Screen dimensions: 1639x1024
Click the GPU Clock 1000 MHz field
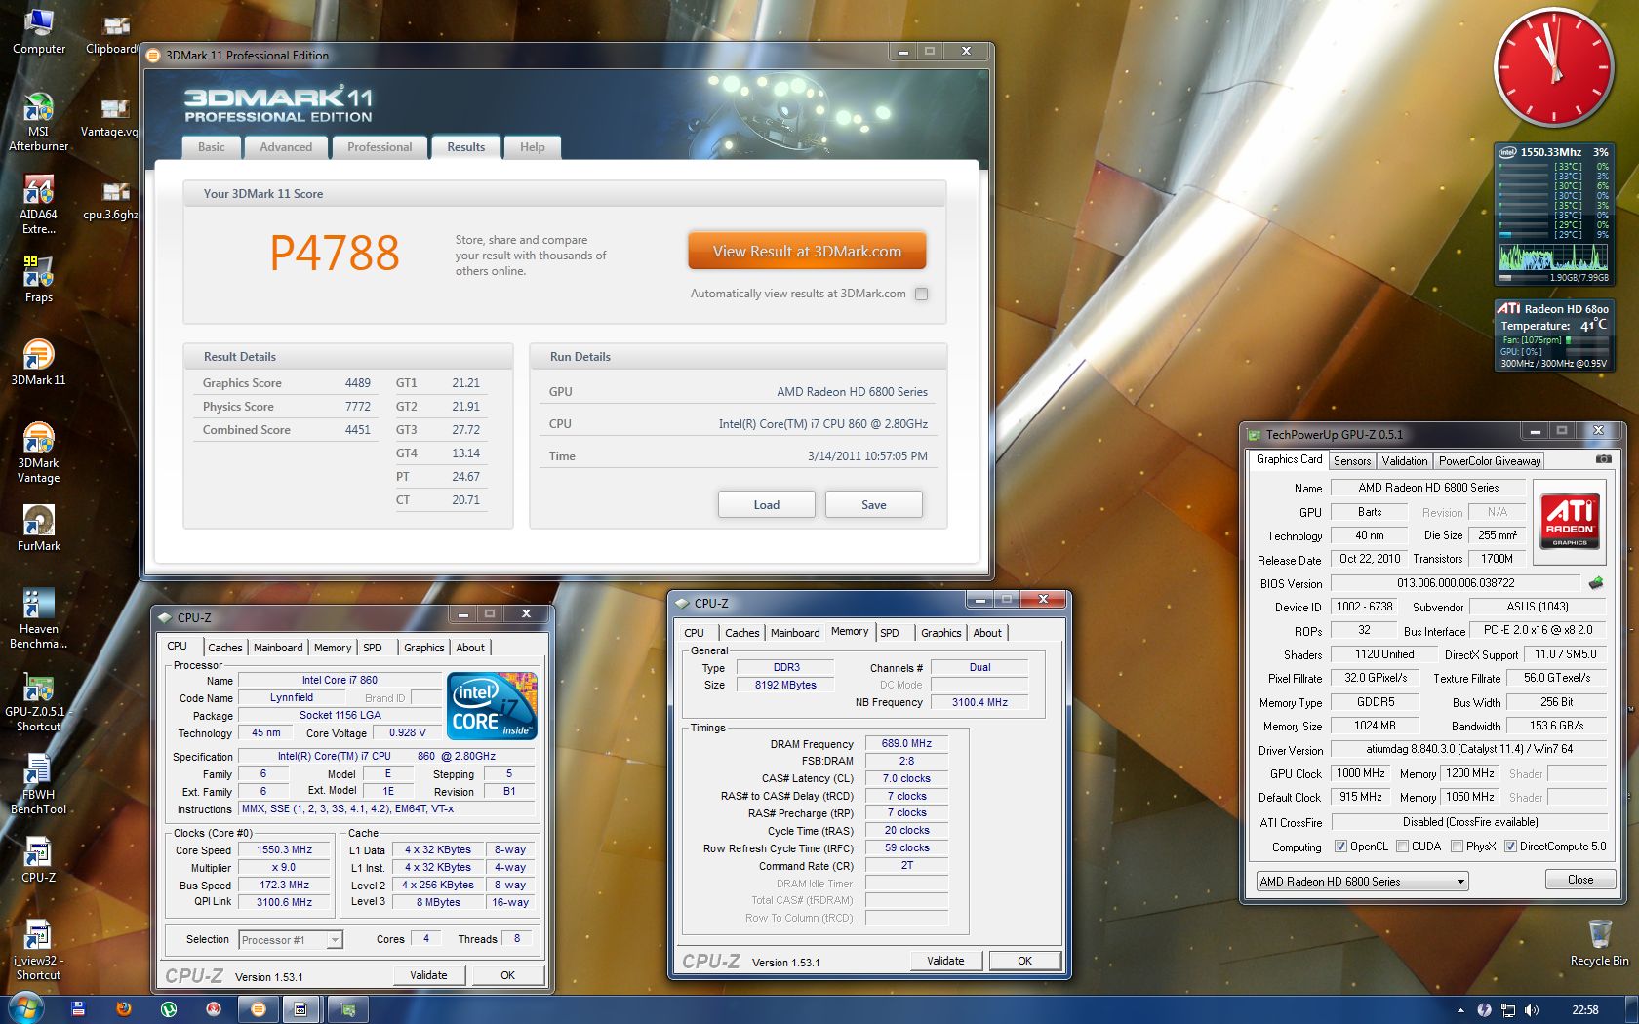coord(1360,773)
